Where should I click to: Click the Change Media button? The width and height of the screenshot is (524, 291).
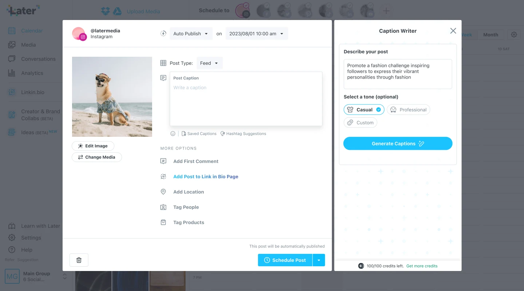96,157
